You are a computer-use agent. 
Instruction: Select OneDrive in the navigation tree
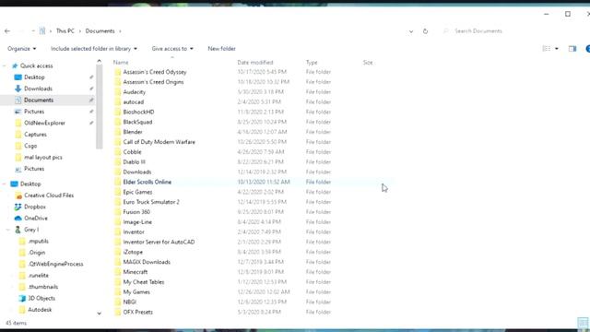click(36, 219)
